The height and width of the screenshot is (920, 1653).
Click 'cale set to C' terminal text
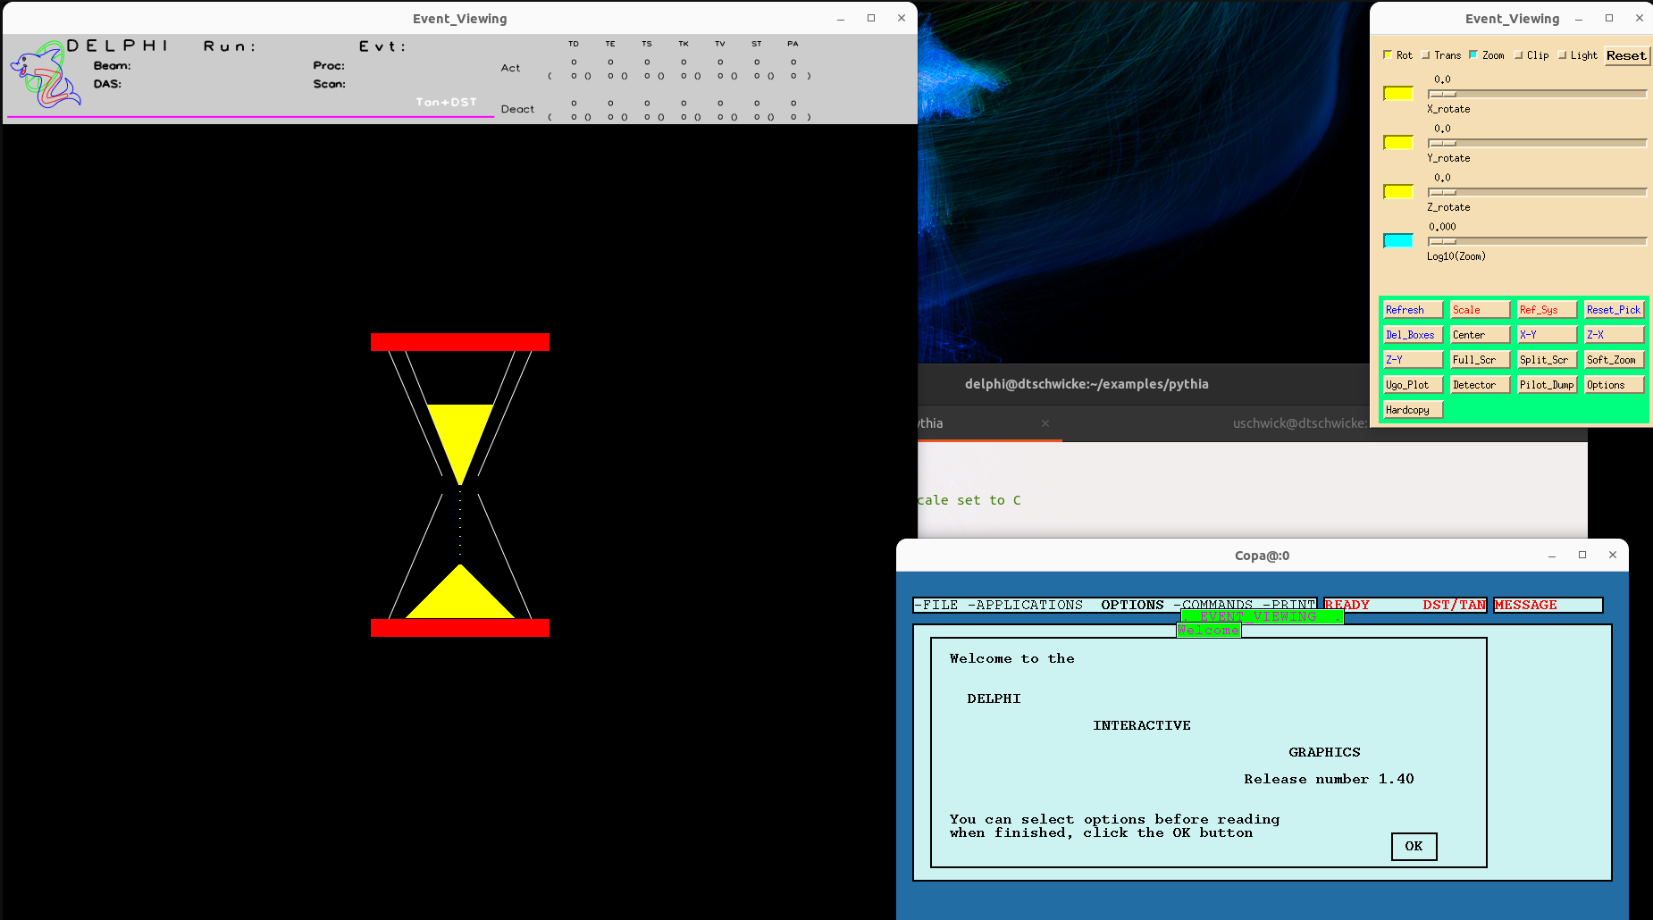[x=969, y=500]
